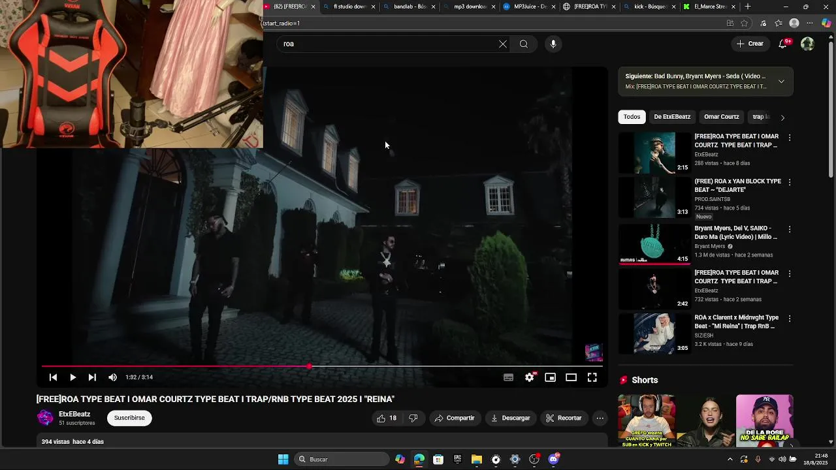Image resolution: width=836 pixels, height=470 pixels.
Task: Click the YouTube search magnifier button
Action: pos(524,44)
